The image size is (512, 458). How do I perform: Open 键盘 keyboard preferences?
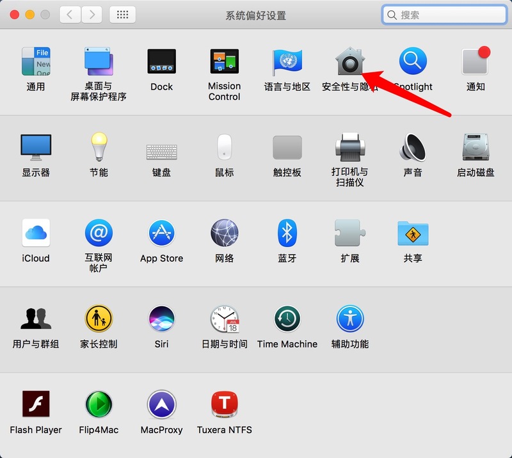[162, 152]
